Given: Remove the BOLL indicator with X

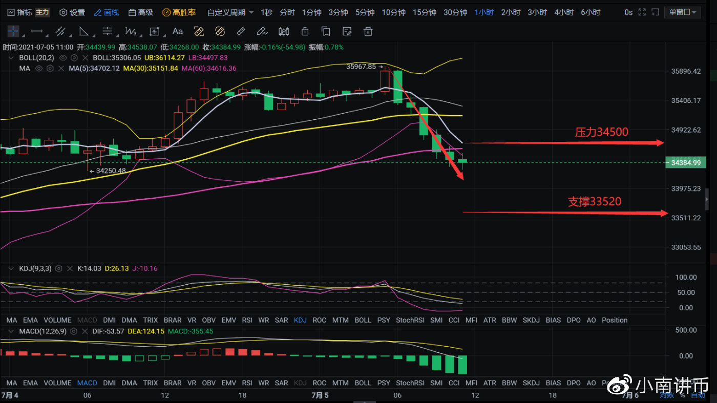Looking at the screenshot, I should 86,58.
